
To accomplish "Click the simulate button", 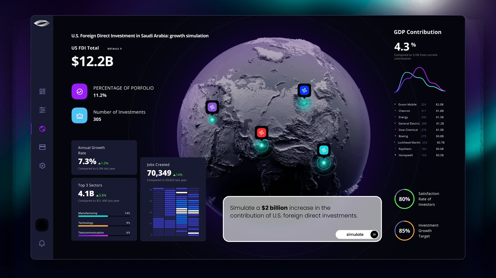I will [357, 234].
